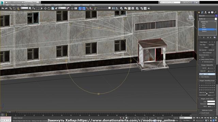Click the Hide Selected button
The height and width of the screenshot is (122, 218).
pyautogui.click(x=203, y=50)
